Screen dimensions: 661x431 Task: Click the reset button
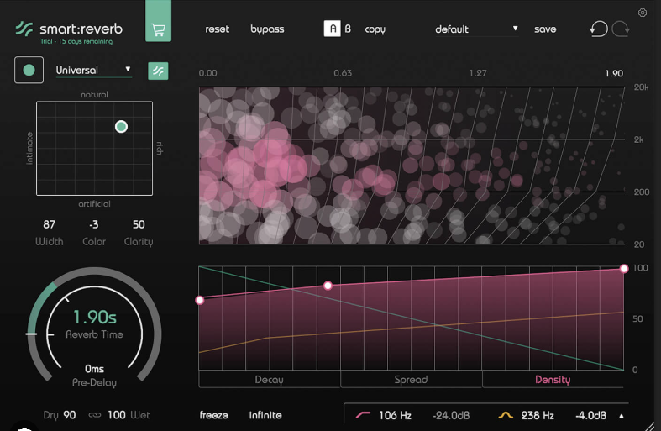217,29
